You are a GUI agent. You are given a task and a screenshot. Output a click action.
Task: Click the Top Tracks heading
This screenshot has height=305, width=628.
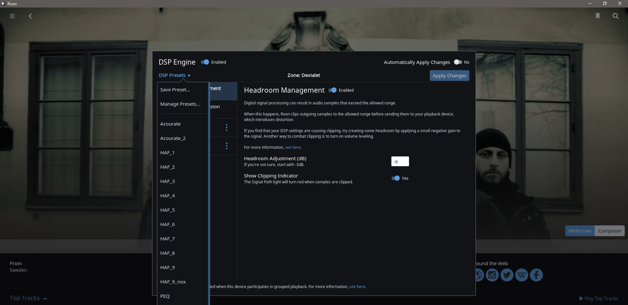[x=25, y=298]
